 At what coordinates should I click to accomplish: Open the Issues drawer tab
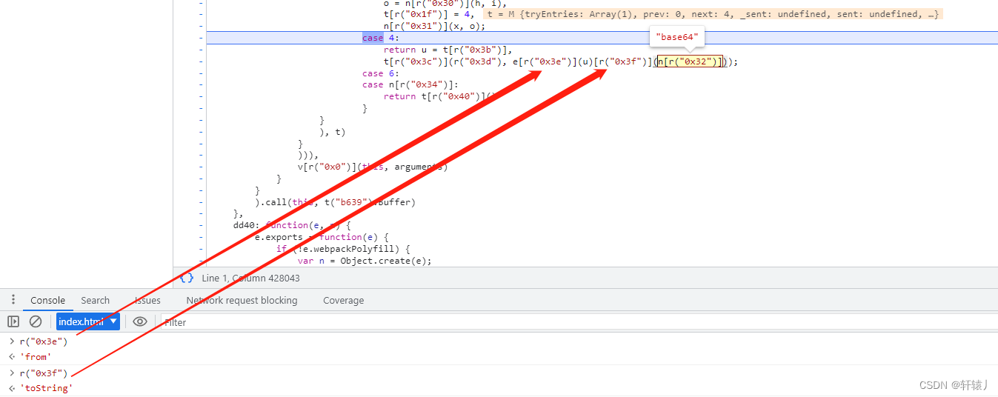147,300
